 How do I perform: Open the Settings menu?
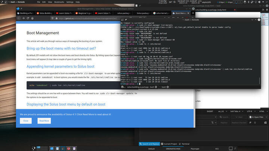70,2
